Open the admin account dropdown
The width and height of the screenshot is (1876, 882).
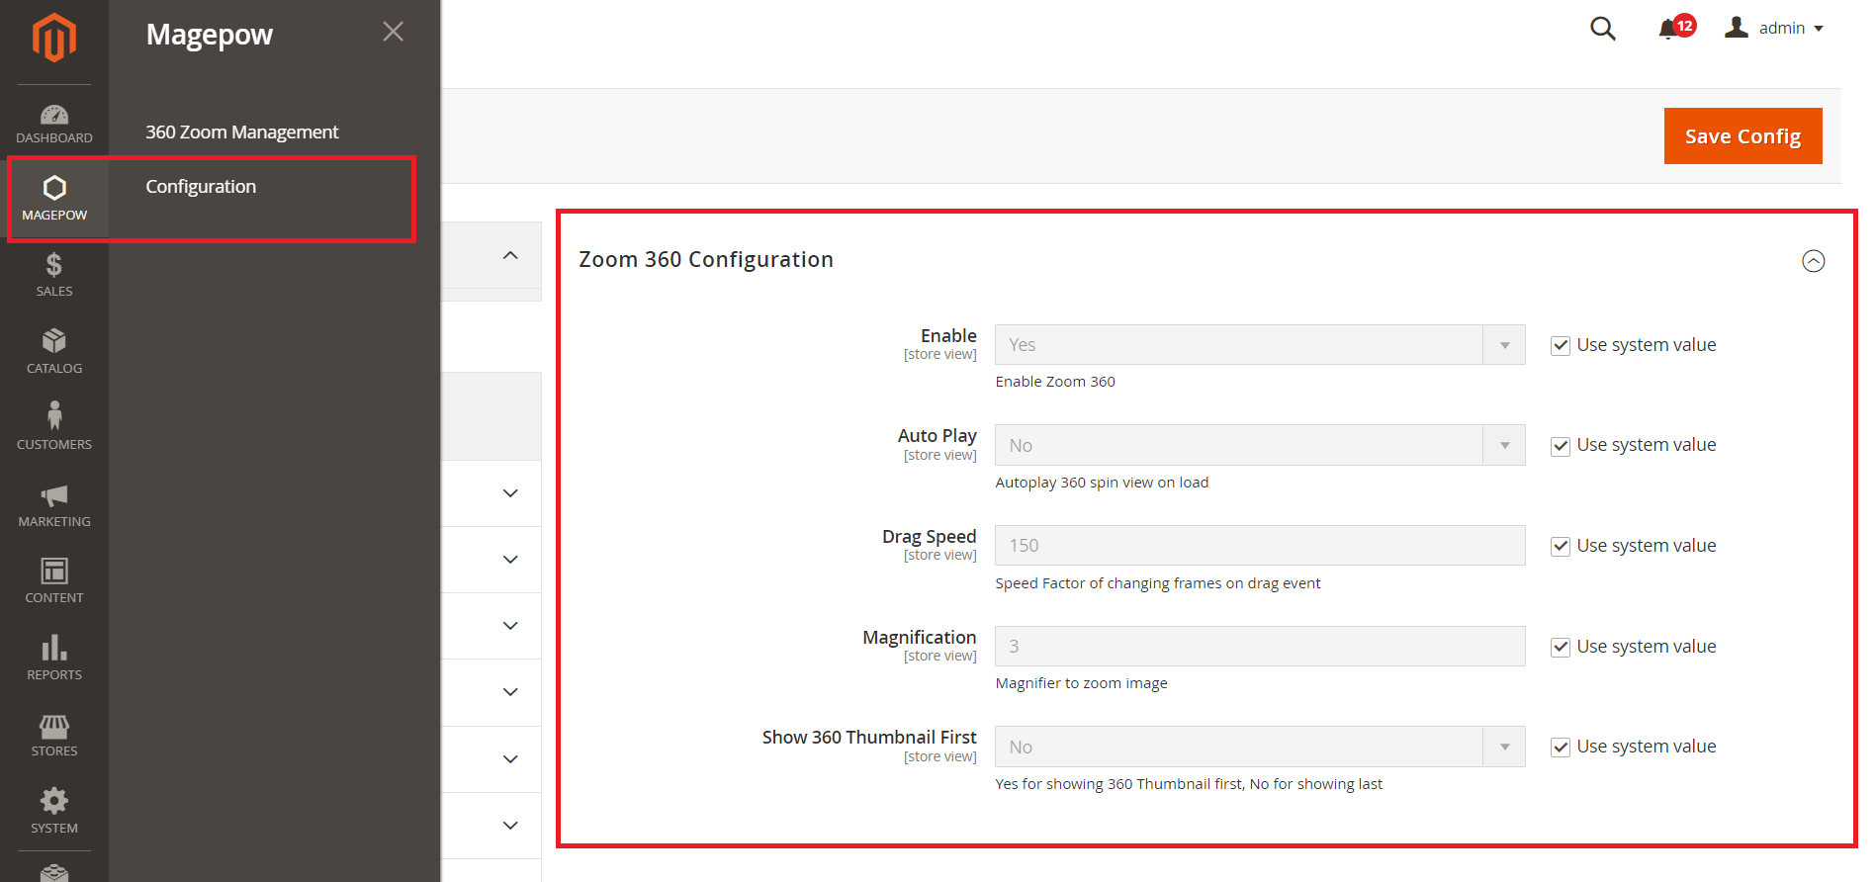(x=1775, y=29)
